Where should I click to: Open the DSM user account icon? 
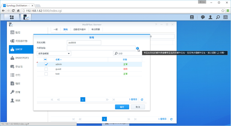[210, 17]
